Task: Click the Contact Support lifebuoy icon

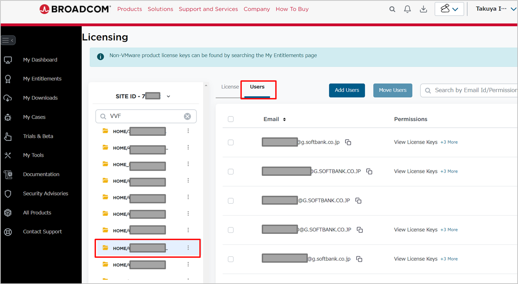Action: click(x=8, y=232)
